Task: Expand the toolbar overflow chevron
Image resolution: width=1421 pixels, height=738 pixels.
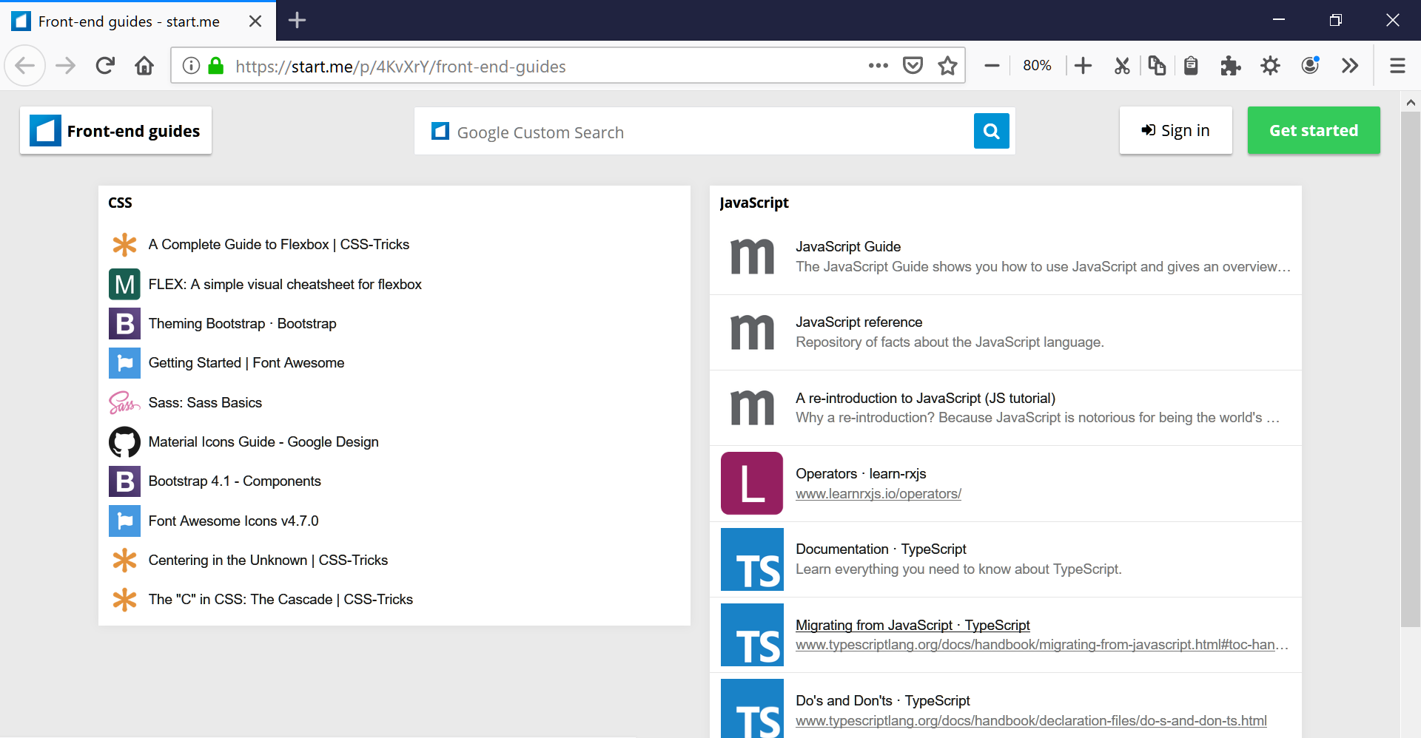Action: pyautogui.click(x=1349, y=66)
